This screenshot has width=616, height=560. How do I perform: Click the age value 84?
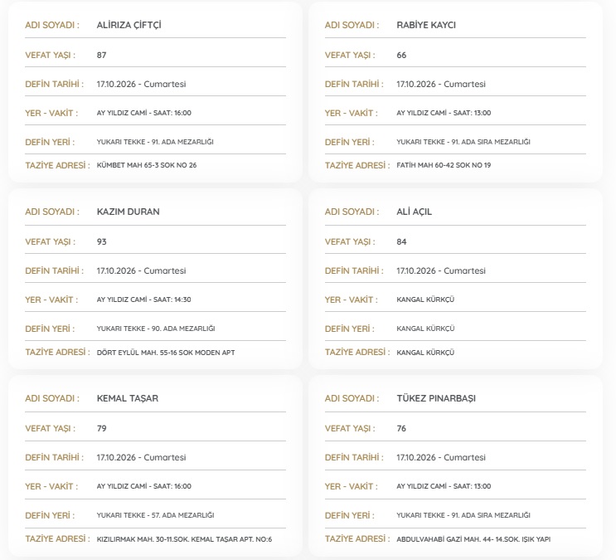[x=401, y=242]
